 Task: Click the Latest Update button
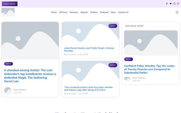10,4
